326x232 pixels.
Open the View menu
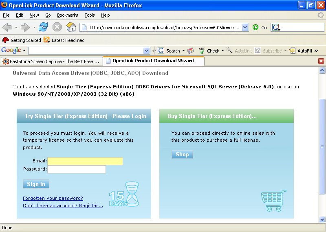tap(34, 15)
